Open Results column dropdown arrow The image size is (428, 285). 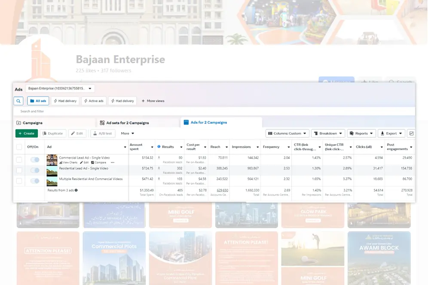tap(181, 147)
